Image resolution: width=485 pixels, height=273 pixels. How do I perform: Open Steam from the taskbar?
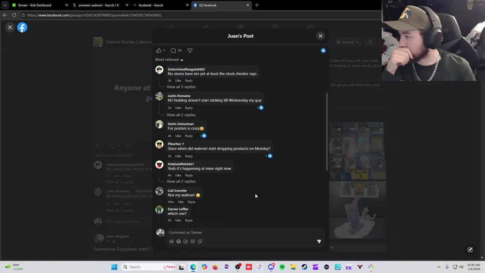304,267
